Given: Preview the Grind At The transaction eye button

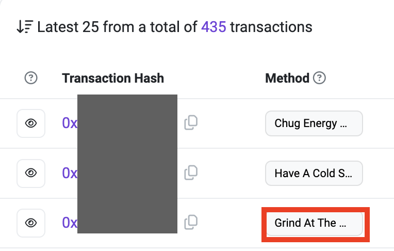Looking at the screenshot, I should point(31,223).
